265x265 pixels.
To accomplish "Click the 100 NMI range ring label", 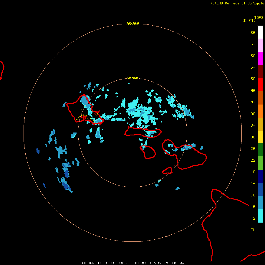I will click(132, 24).
